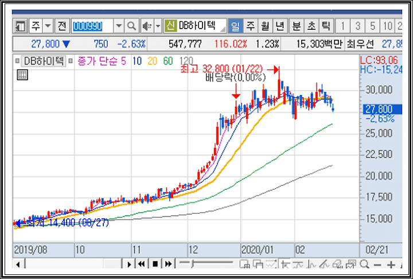This screenshot has width=413, height=279.
Task: Click the 배당락(0.00%) ex-dividend marker
Action: pyautogui.click(x=236, y=77)
